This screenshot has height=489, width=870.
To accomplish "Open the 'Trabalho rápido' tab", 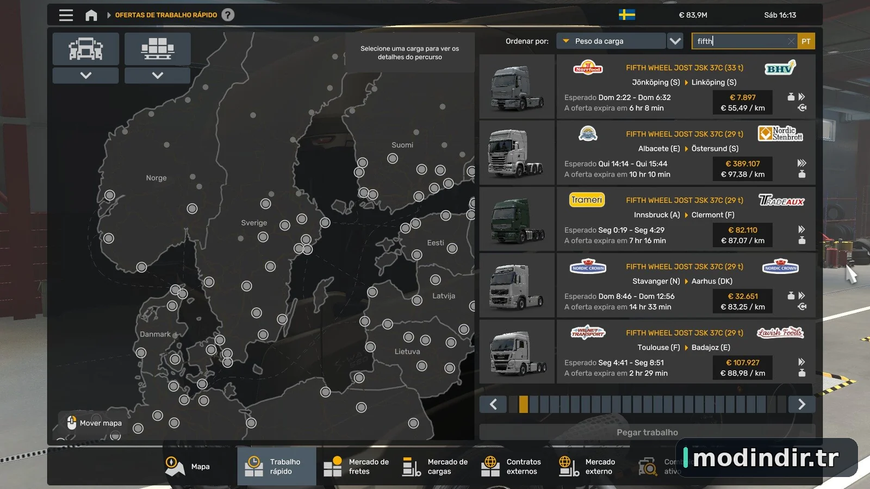I will pyautogui.click(x=277, y=466).
